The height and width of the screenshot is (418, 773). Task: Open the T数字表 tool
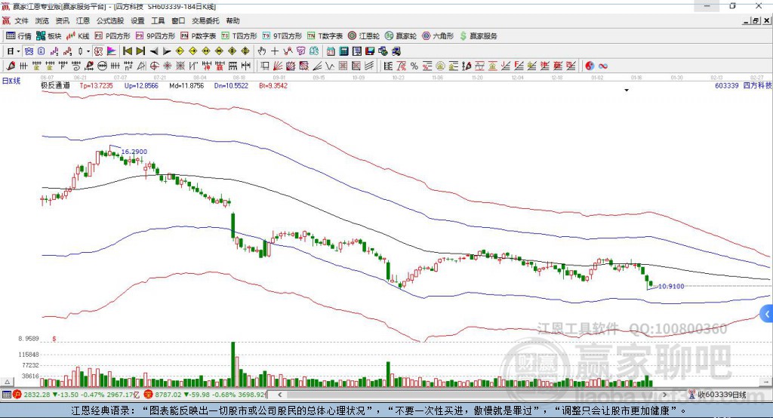325,36
